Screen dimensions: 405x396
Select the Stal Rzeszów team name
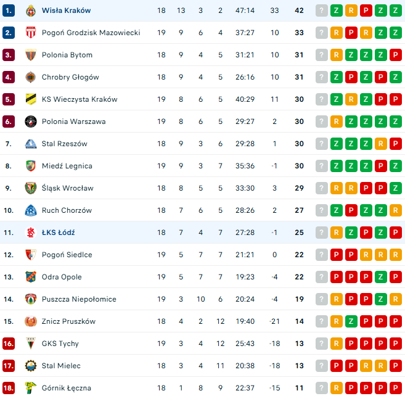tap(65, 144)
